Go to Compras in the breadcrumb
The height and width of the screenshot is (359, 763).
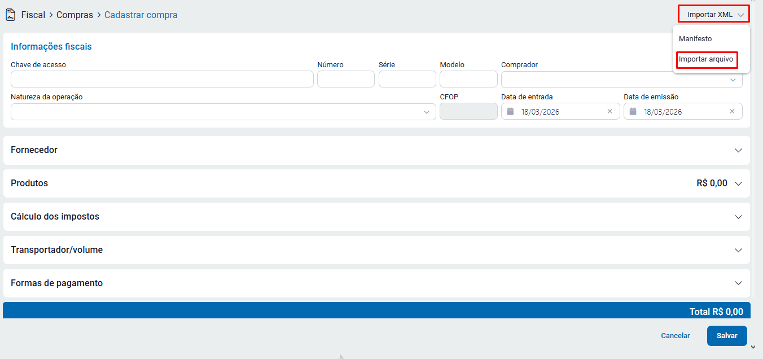[74, 15]
